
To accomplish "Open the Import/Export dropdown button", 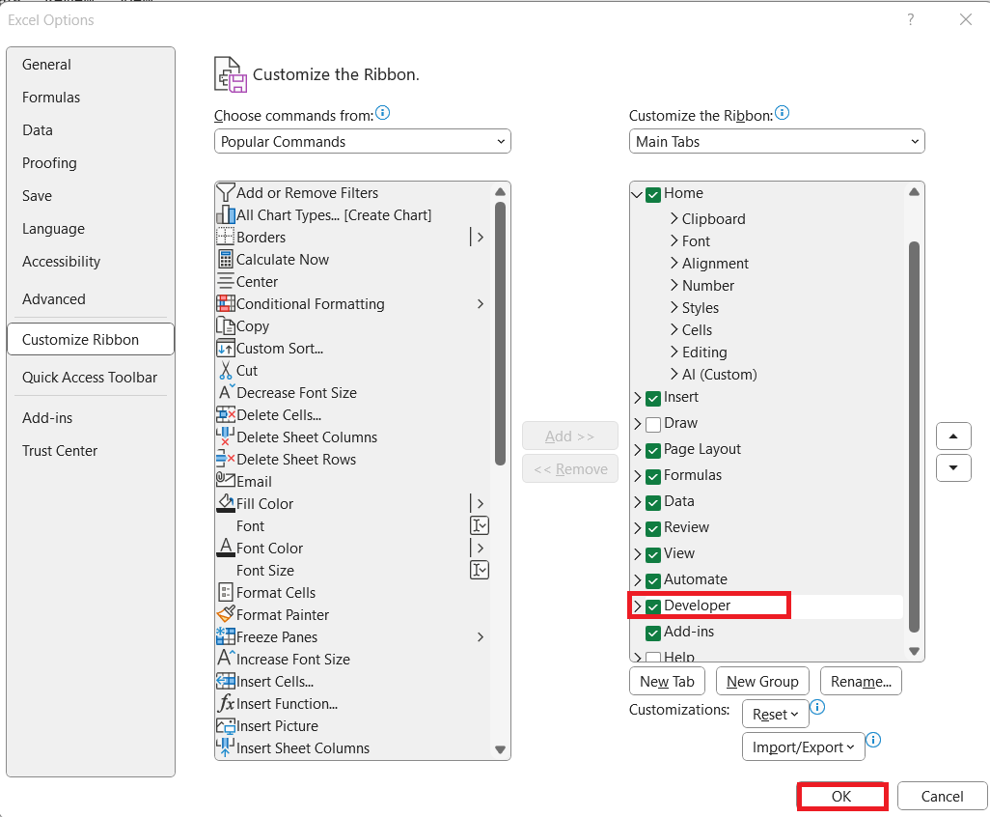I will click(803, 747).
